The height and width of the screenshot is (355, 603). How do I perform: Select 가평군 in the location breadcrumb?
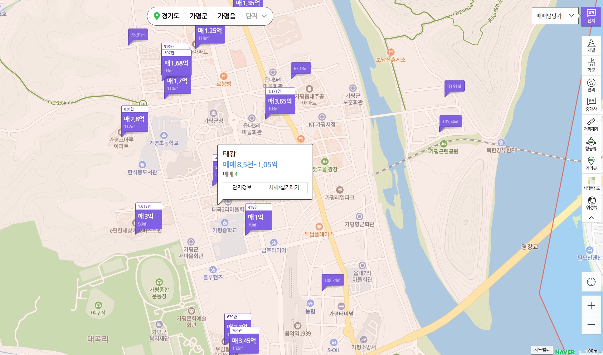(198, 16)
